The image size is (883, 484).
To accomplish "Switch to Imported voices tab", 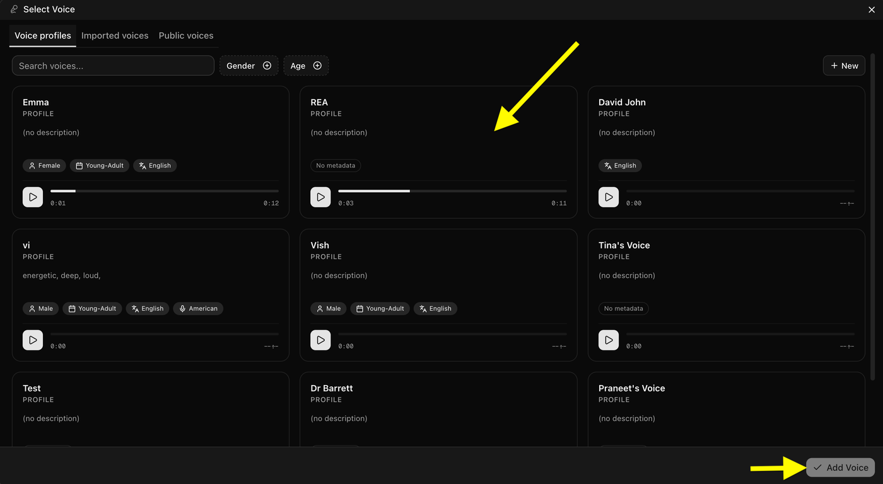I will (x=115, y=35).
